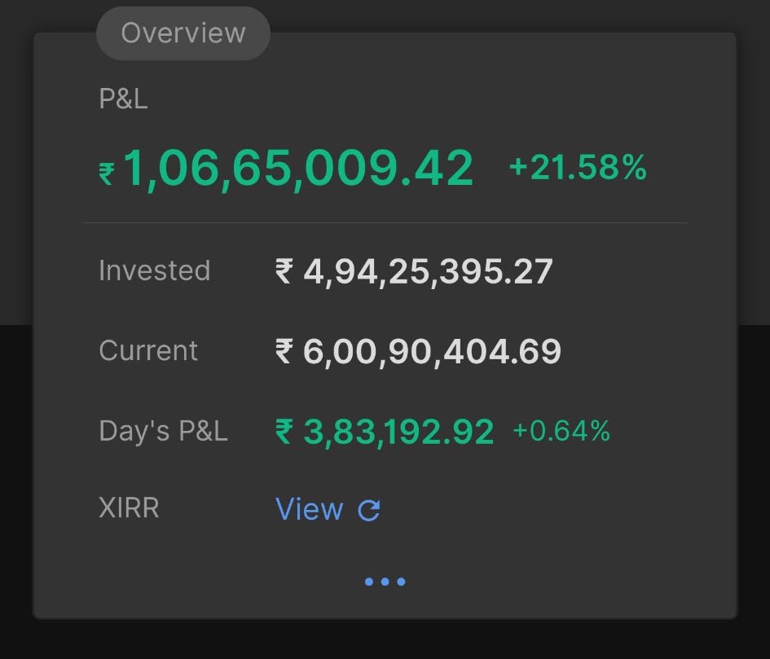Screen dimensions: 770x659
Task: Tap the +0.64% day change percentage
Action: [561, 431]
